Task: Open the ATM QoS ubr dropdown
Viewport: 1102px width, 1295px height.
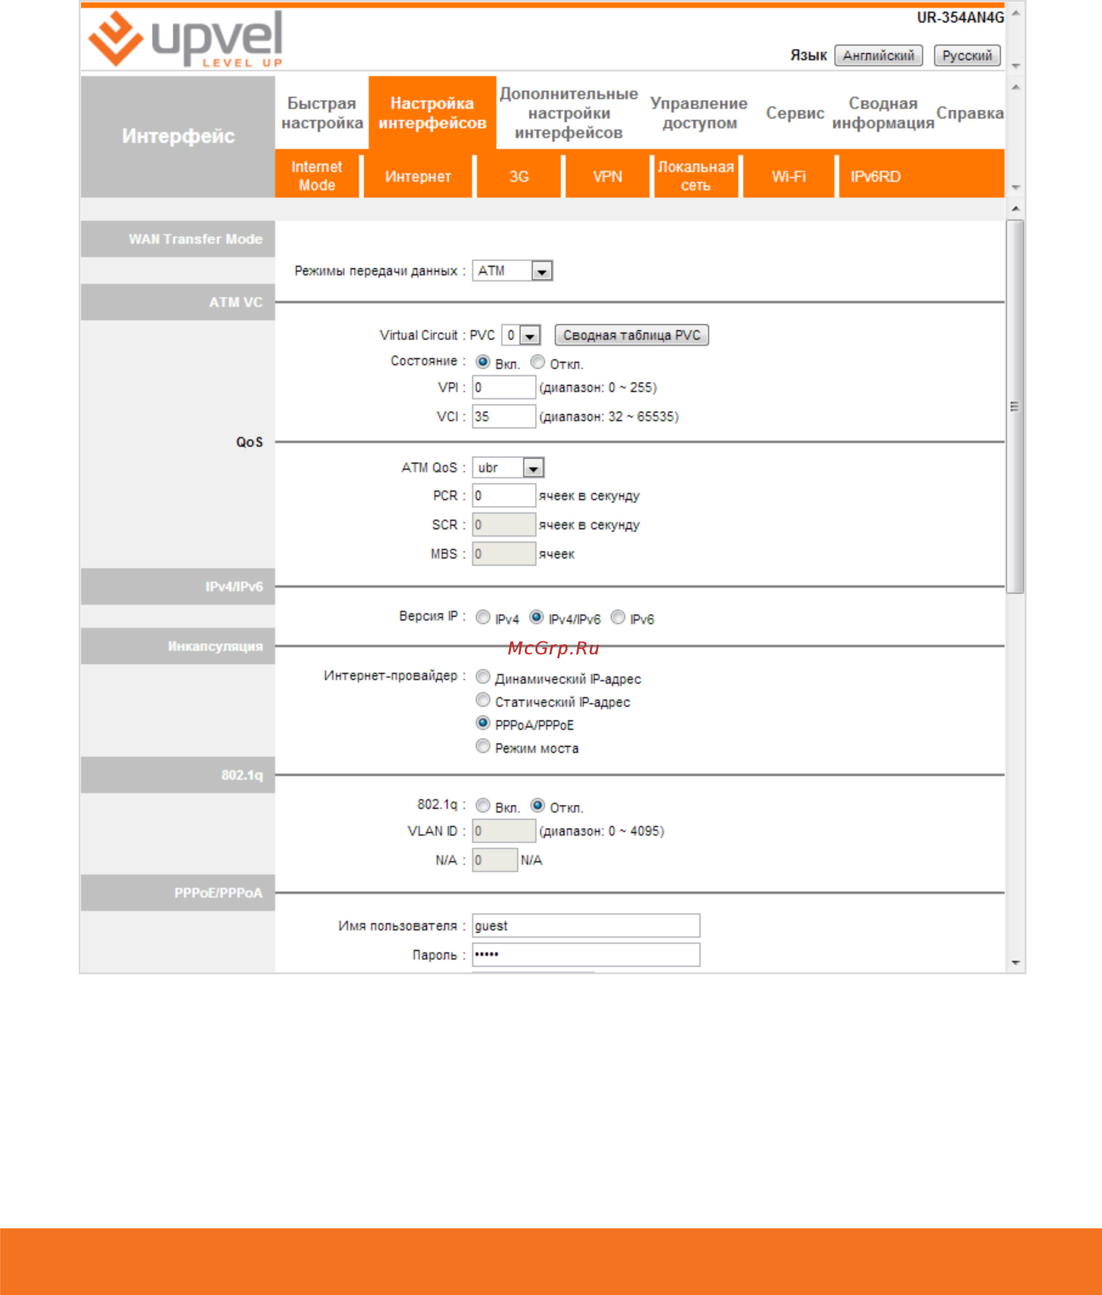Action: 508,467
